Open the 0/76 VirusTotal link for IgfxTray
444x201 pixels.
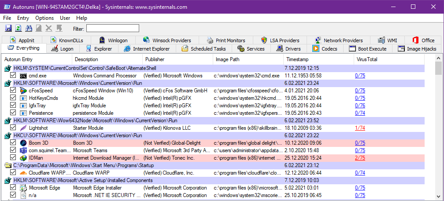[360, 106]
